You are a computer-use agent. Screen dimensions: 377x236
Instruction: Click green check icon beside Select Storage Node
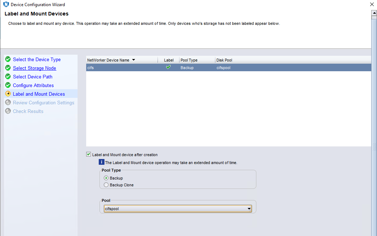(x=8, y=68)
